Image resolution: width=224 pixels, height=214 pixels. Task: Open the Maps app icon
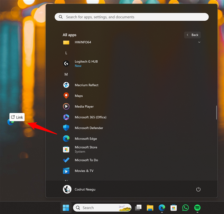(66, 96)
